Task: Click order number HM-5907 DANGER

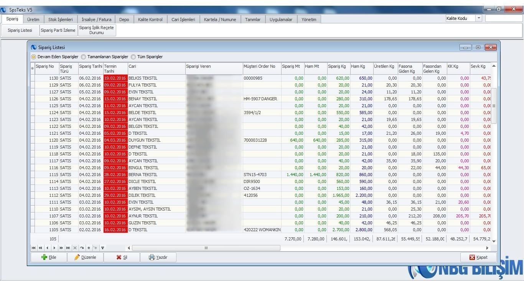Action: (x=262, y=99)
